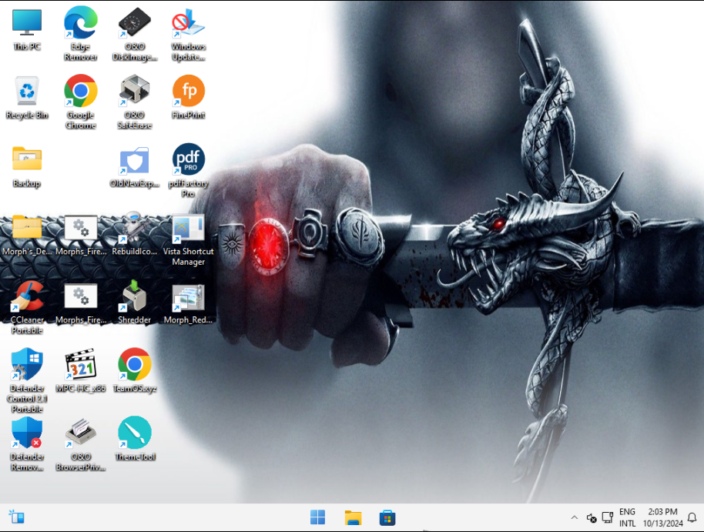704x532 pixels.
Task: Click the muted volume tray icon
Action: [592, 518]
